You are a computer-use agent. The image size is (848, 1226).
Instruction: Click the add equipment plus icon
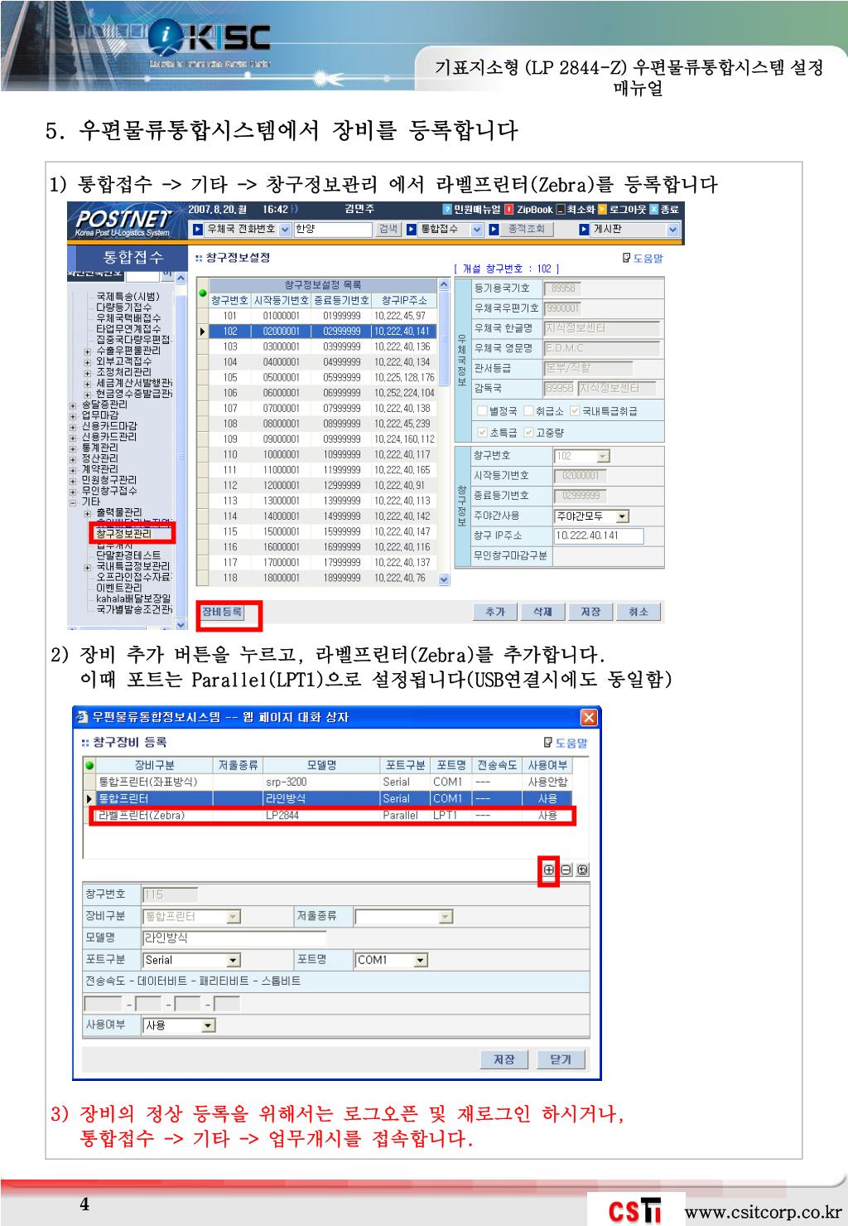click(x=549, y=870)
